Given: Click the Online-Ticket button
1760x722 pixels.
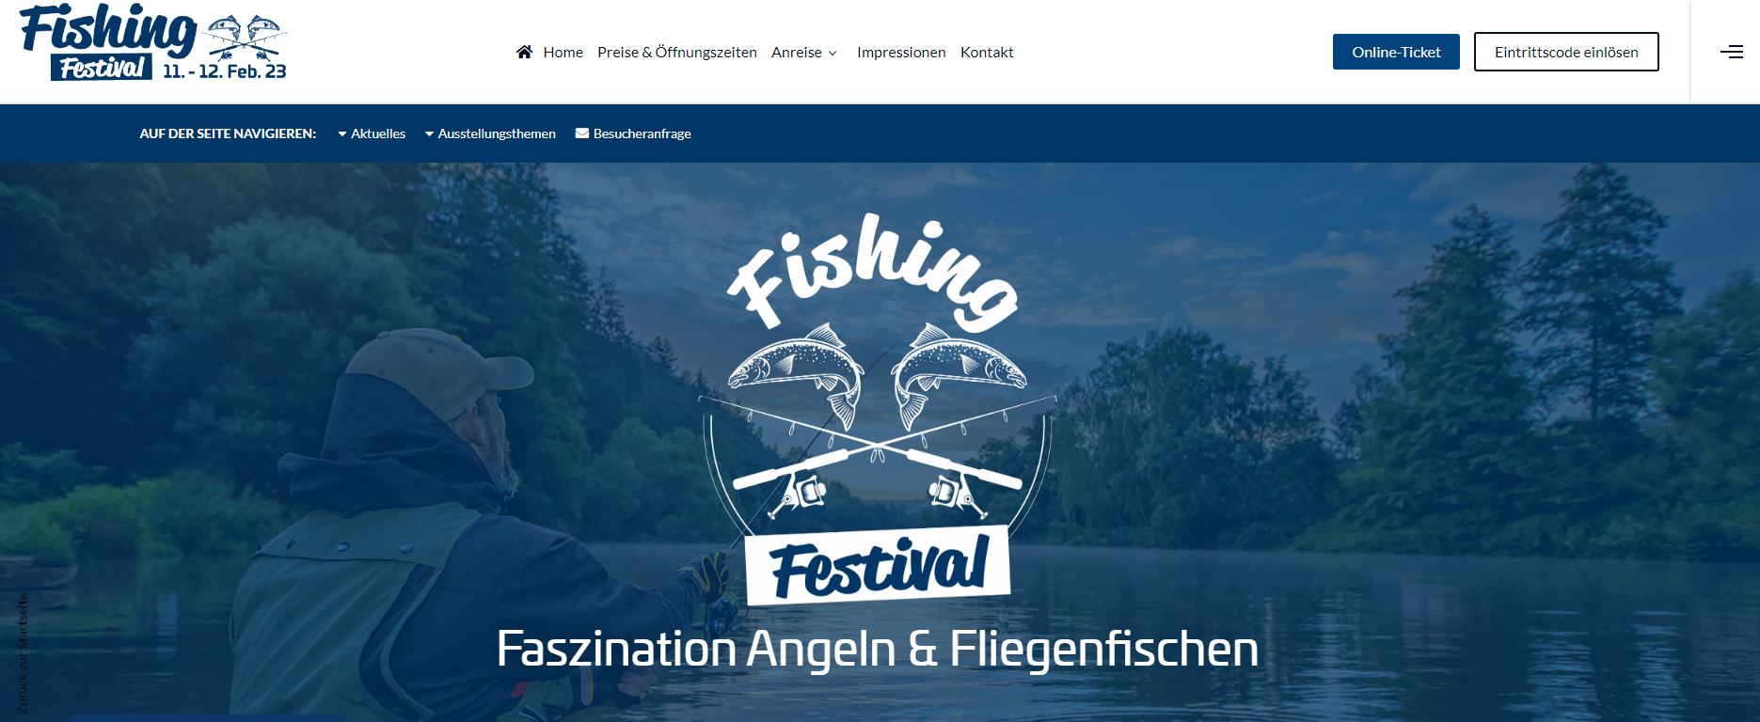Looking at the screenshot, I should pos(1396,52).
